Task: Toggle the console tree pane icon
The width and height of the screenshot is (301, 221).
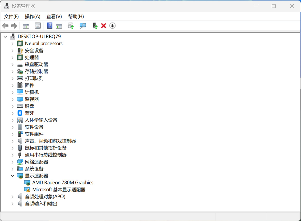Action: point(26,26)
